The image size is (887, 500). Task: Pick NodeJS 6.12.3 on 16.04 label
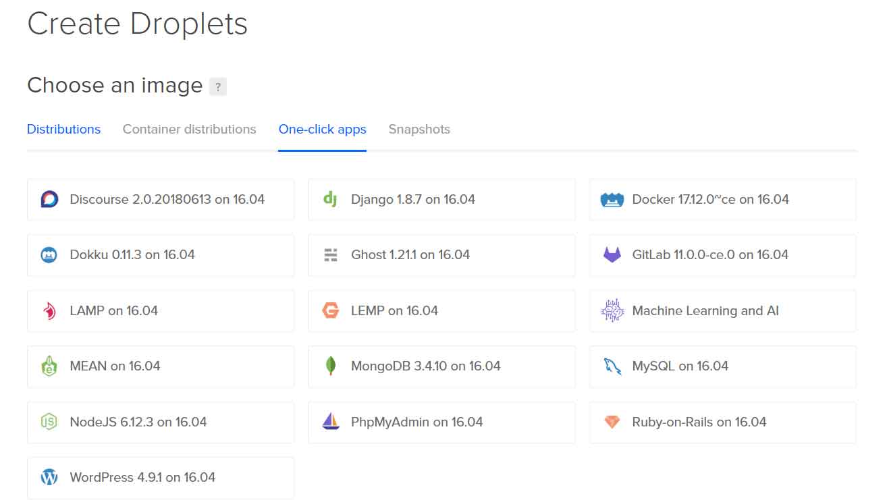coord(138,422)
